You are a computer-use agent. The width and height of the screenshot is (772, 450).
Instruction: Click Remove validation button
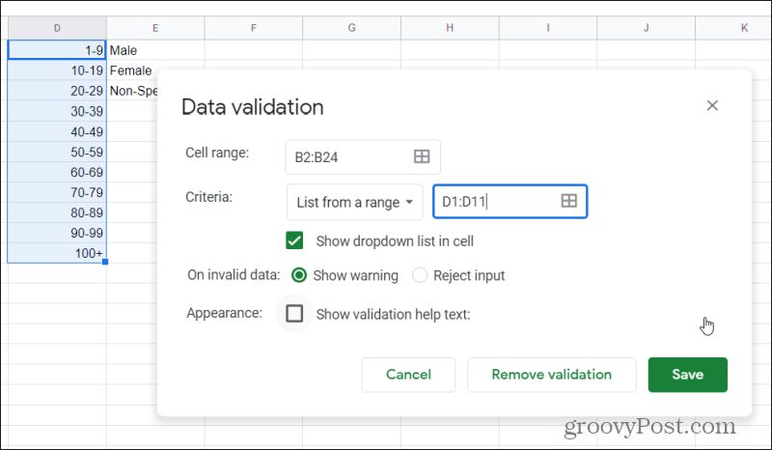[551, 375]
